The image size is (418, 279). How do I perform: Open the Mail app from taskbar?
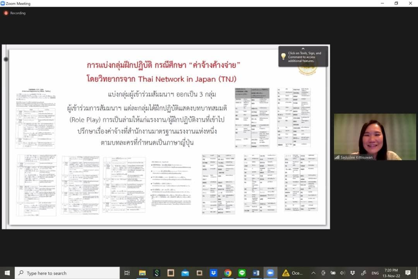coord(185,273)
